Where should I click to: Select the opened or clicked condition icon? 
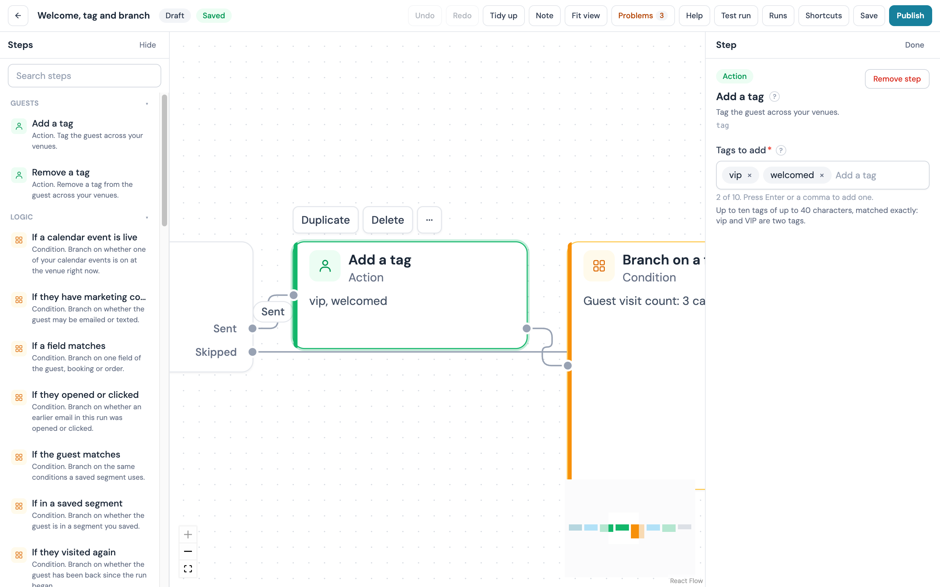(19, 398)
